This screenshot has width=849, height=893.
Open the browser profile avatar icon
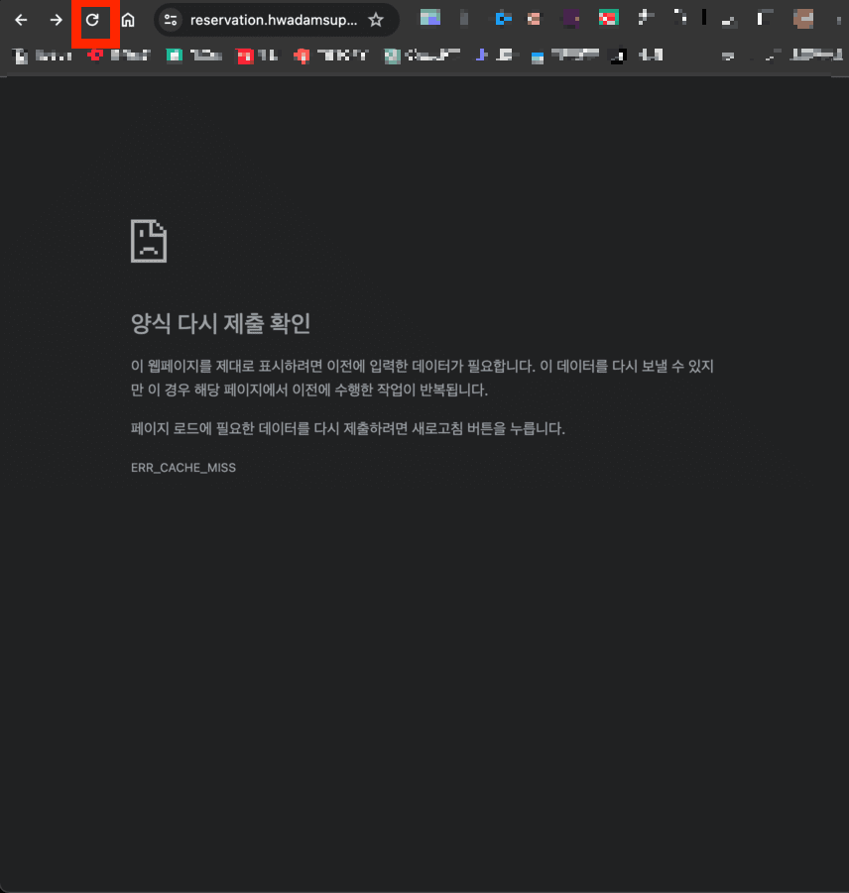pyautogui.click(x=803, y=19)
